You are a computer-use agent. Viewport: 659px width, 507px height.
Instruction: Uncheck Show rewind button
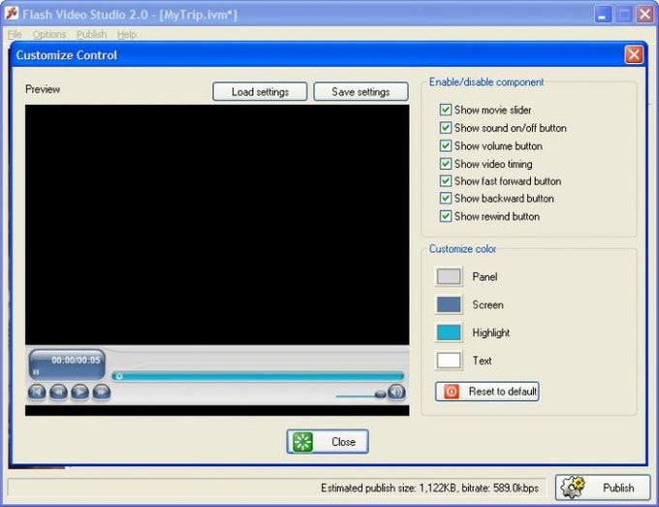coord(446,216)
